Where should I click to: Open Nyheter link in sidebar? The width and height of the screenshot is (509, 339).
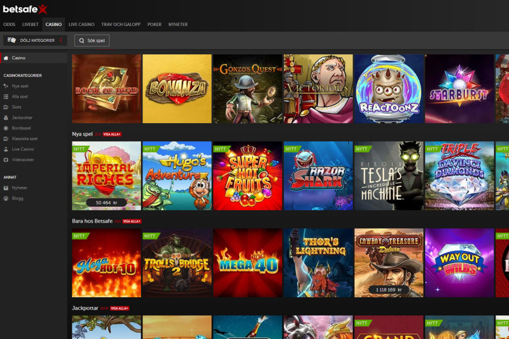(19, 188)
